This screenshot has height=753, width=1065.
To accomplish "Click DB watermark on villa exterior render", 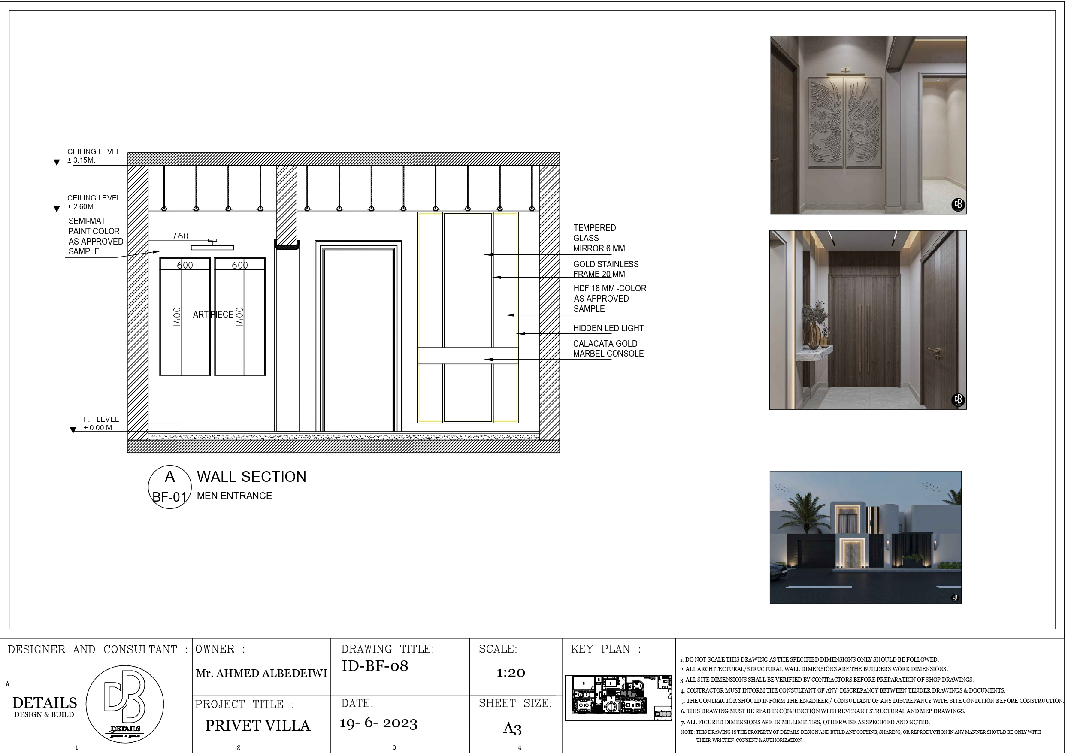I will [955, 598].
